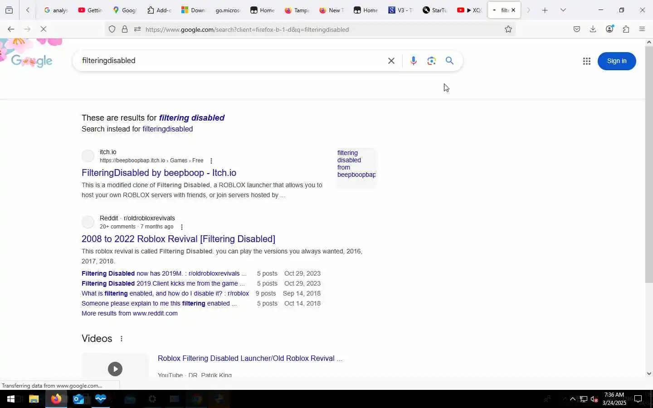Open Outlook from taskbar
This screenshot has width=653, height=408.
(x=78, y=399)
